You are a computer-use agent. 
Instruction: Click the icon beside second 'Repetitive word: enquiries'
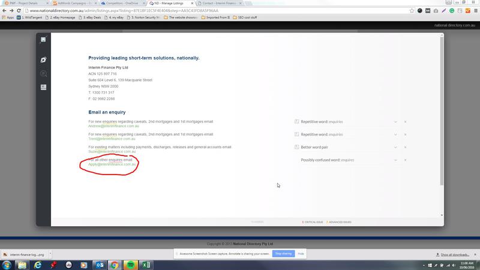coord(296,134)
